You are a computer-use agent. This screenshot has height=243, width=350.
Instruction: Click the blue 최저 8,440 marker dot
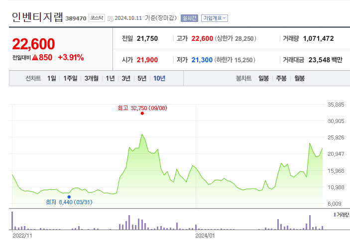pyautogui.click(x=69, y=197)
